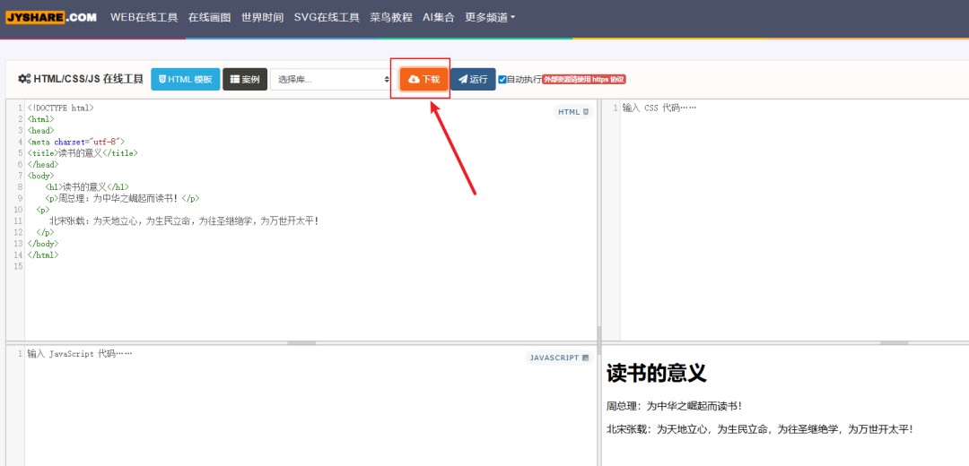Click the orange 下载 download button
Screen dimensions: 969x466
click(x=423, y=79)
